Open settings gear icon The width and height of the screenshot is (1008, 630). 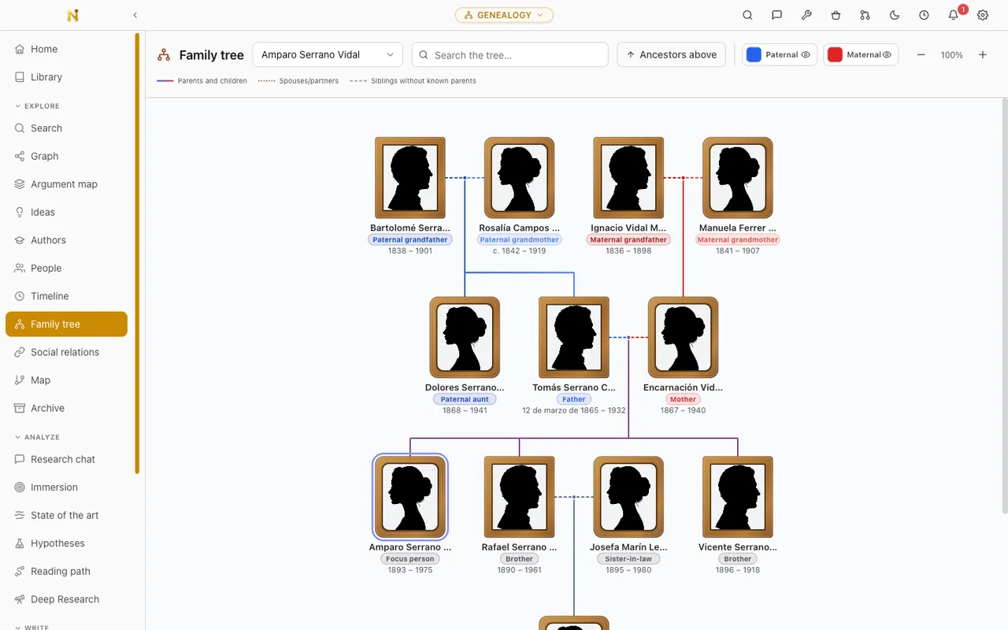pos(983,15)
